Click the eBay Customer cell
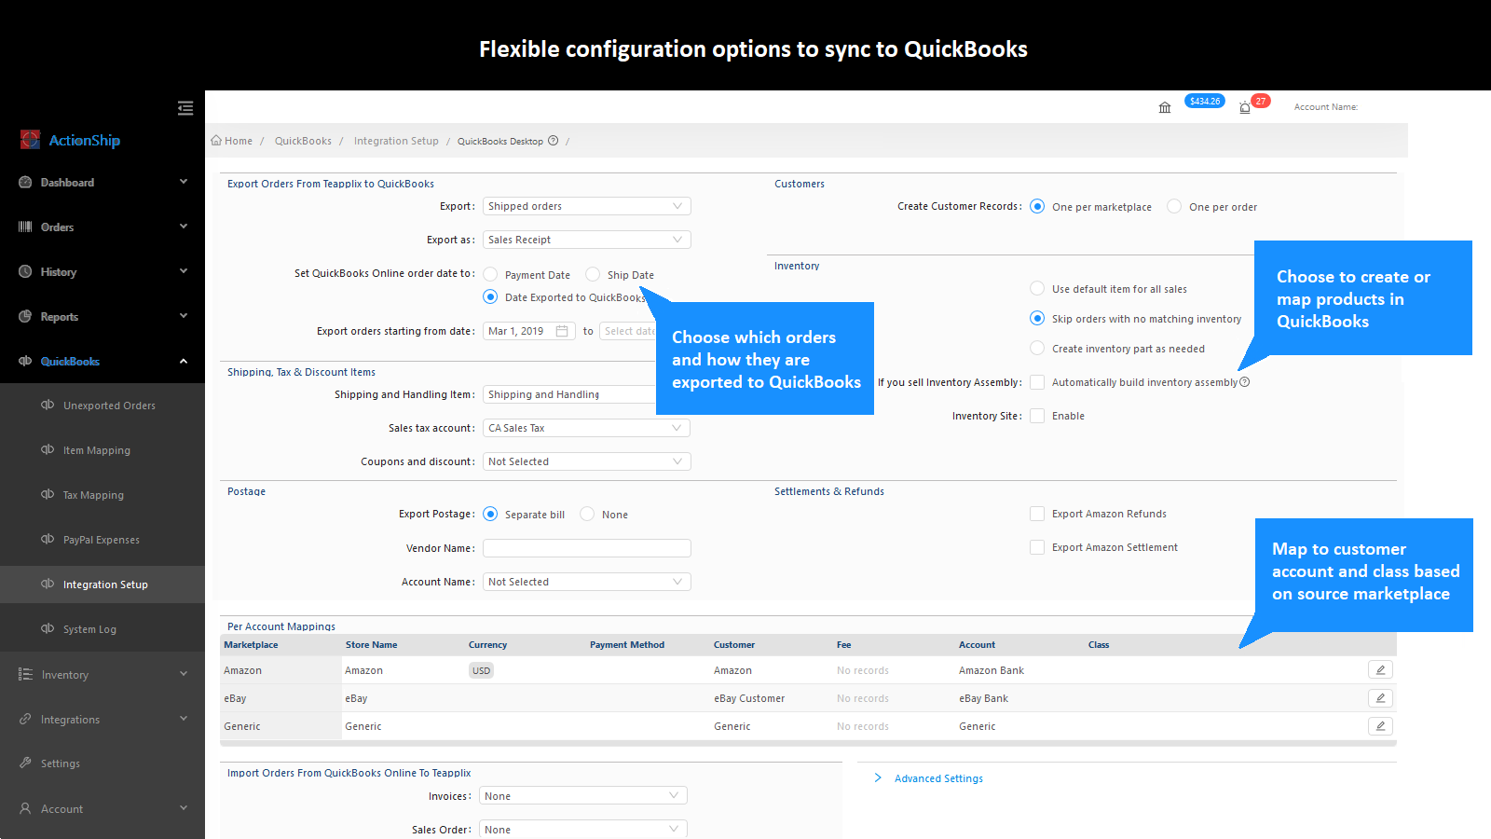The height and width of the screenshot is (839, 1491). click(x=749, y=698)
